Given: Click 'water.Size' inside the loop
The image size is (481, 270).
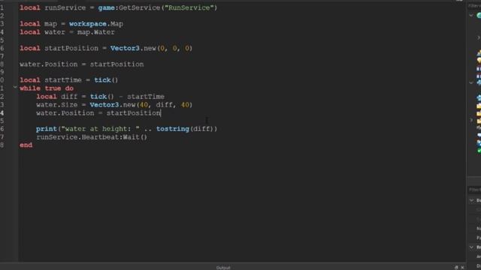Looking at the screenshot, I should [57, 105].
